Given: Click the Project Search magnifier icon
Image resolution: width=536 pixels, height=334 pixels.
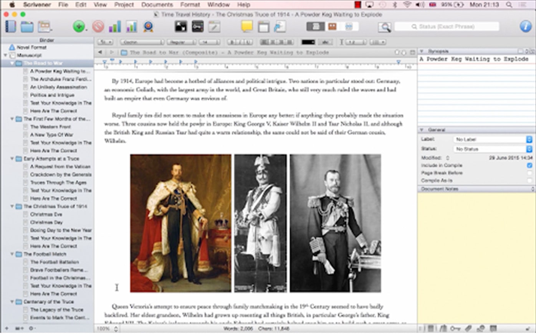Looking at the screenshot, I should tap(384, 27).
